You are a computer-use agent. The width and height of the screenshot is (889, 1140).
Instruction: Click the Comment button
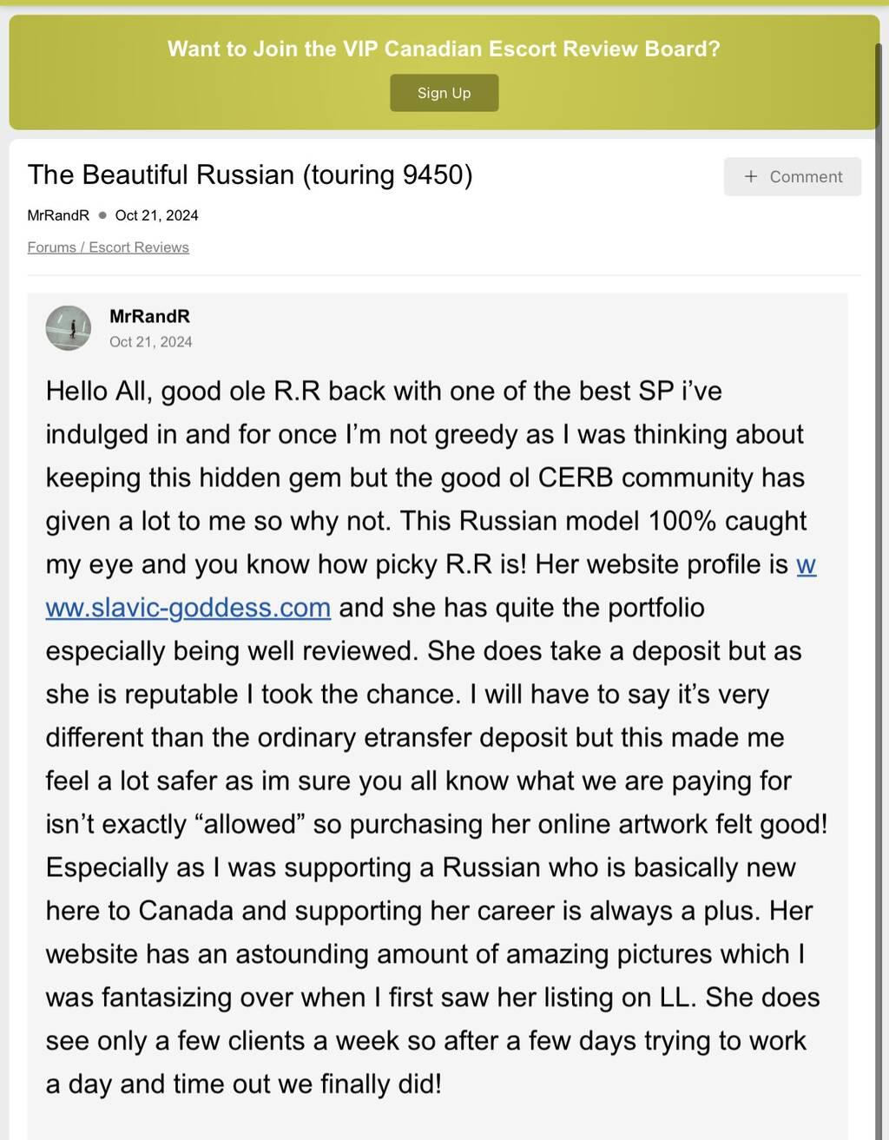[x=793, y=176]
